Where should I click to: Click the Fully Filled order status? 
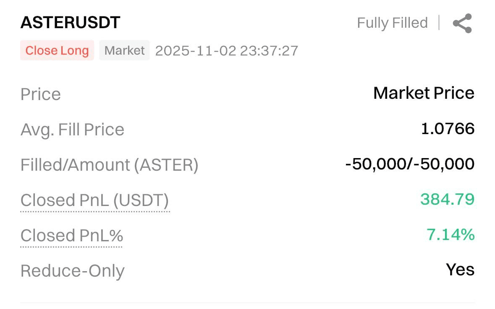(x=392, y=23)
